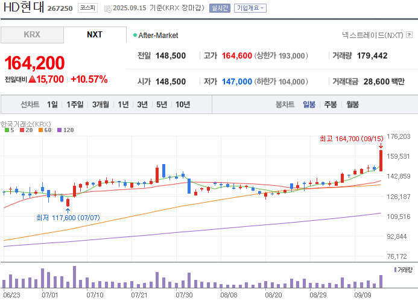Click the 최저 117,600 (07/07) chart label

68,218
